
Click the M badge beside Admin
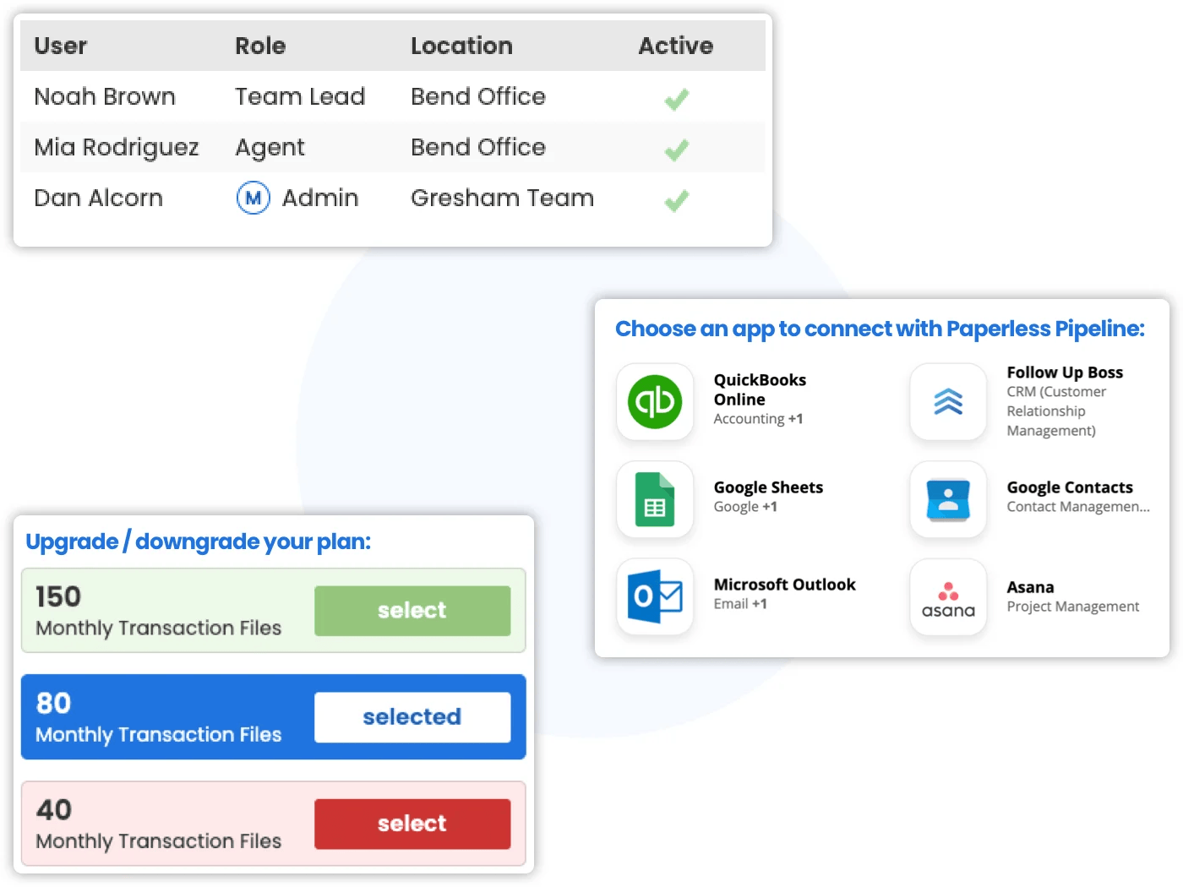coord(253,198)
